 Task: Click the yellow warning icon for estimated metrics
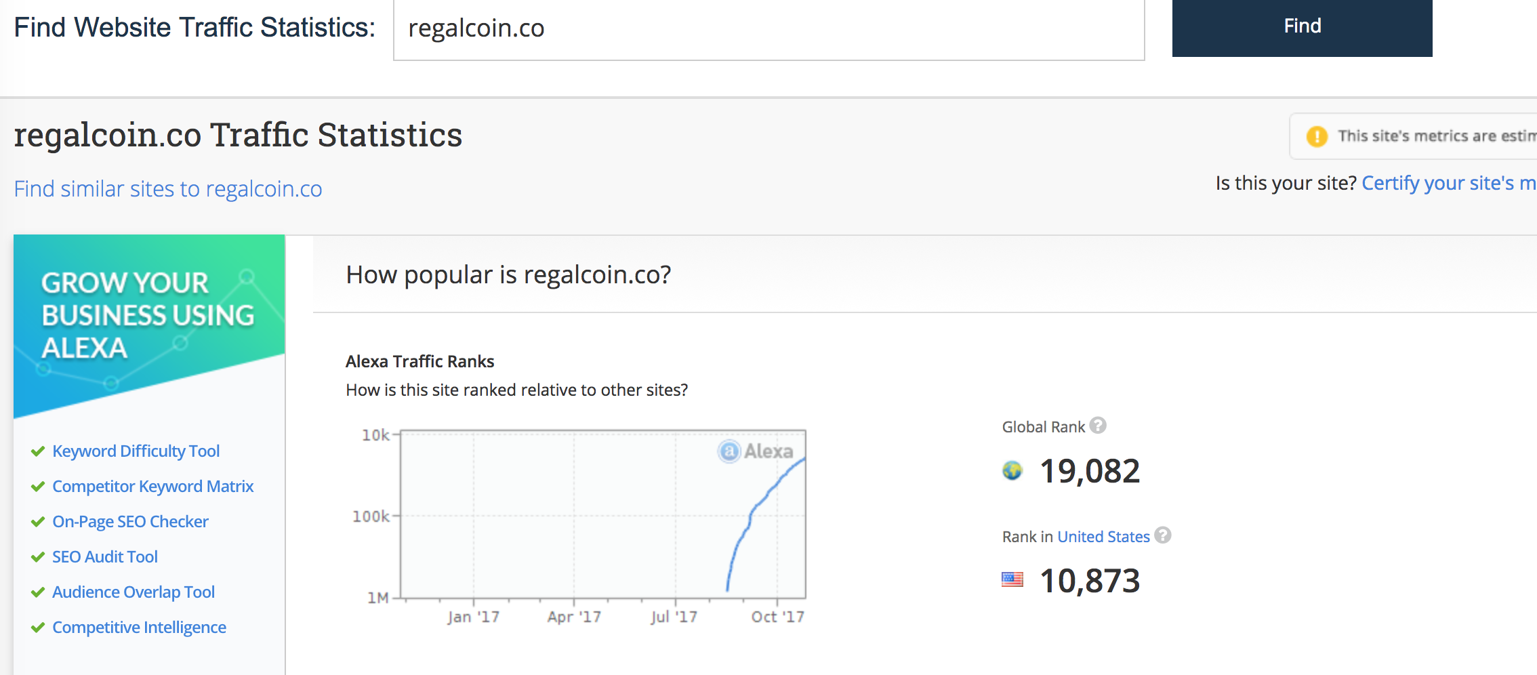point(1317,136)
